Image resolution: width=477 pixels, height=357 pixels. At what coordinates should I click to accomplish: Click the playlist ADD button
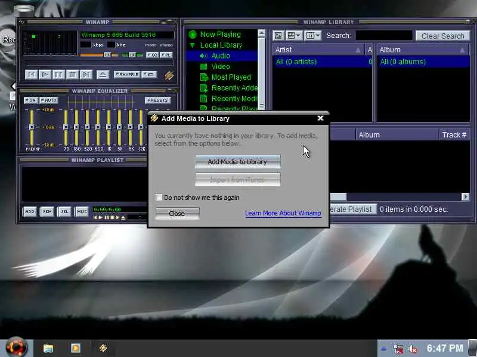(29, 212)
